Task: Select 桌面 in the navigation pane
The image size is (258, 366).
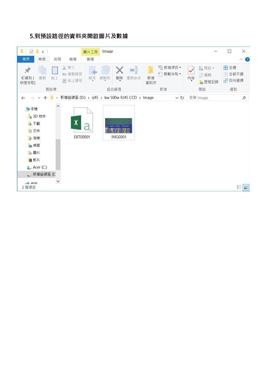Action: coord(36,145)
